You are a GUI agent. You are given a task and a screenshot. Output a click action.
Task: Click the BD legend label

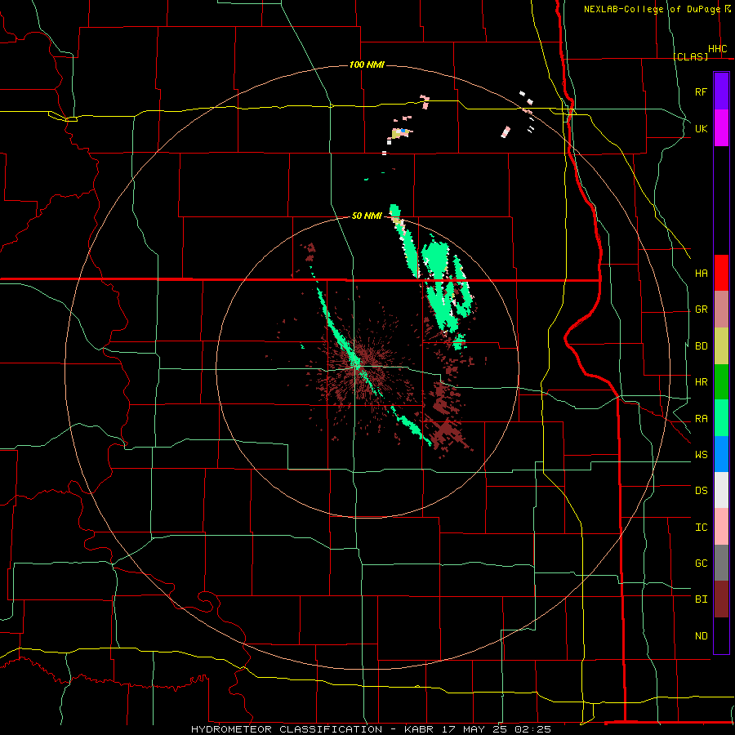(701, 346)
